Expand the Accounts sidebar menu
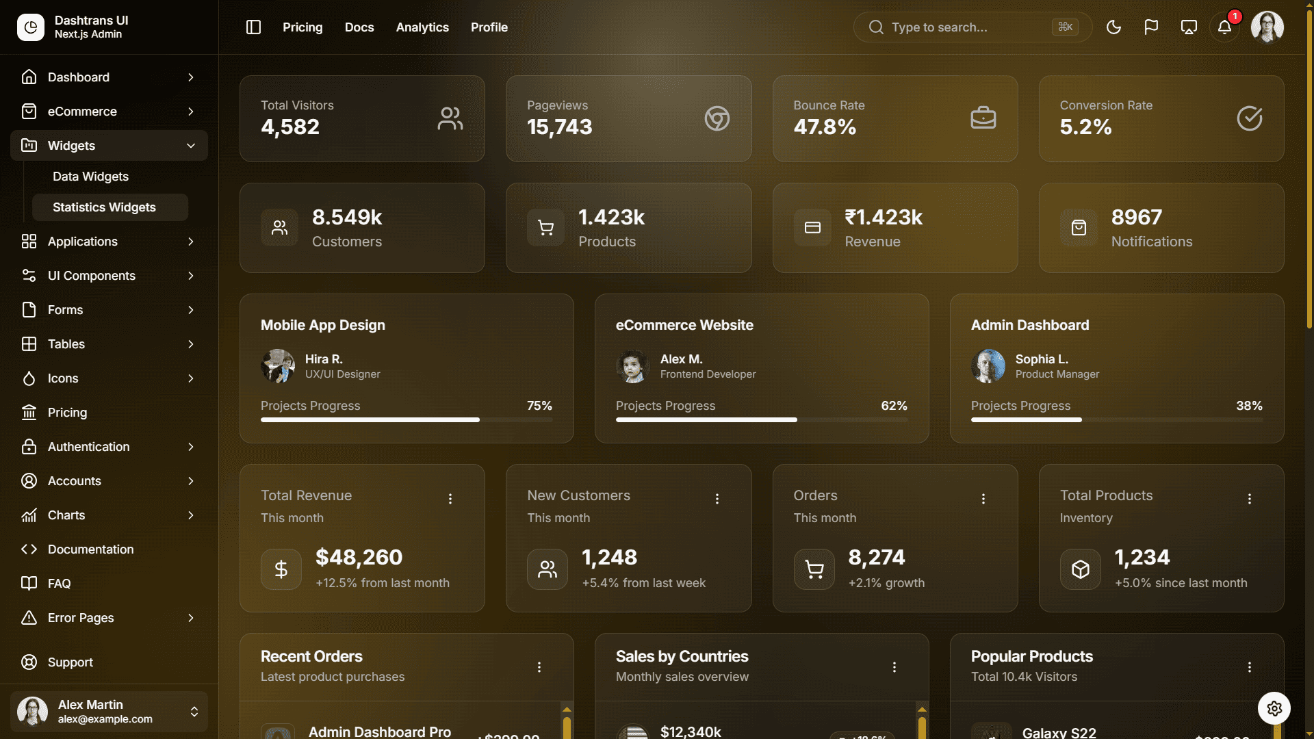1314x739 pixels. (x=109, y=481)
